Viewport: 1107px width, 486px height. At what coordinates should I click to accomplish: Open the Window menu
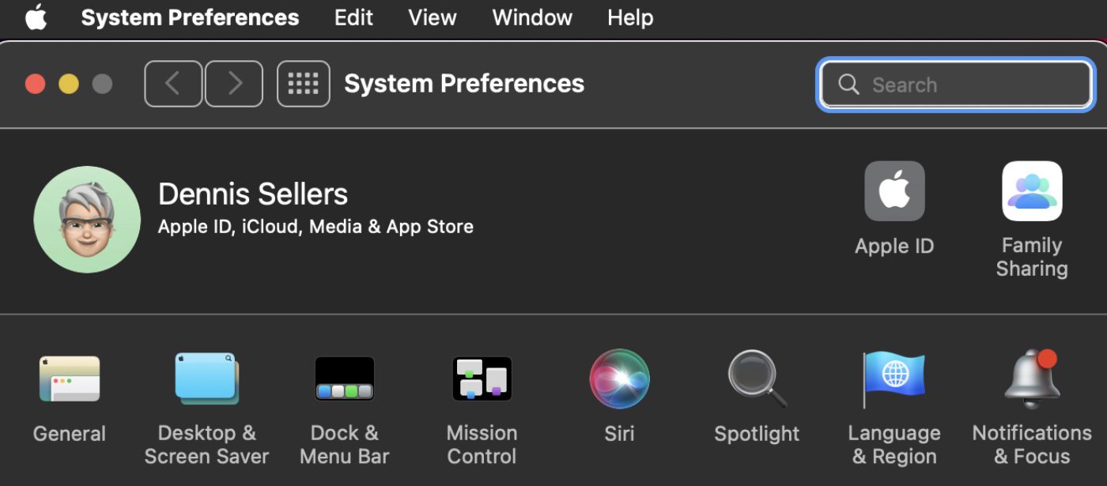point(532,18)
